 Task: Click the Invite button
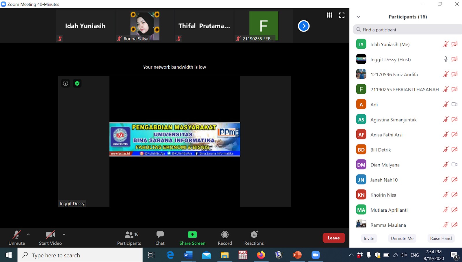[369, 238]
